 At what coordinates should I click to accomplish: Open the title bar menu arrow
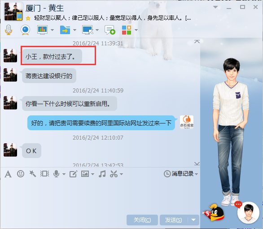[215, 7]
